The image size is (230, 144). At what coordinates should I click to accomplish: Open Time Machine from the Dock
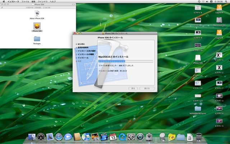click(140, 137)
